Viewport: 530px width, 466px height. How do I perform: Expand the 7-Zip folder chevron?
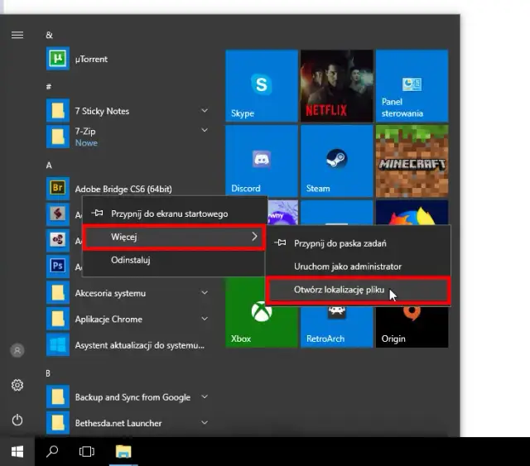(x=205, y=130)
